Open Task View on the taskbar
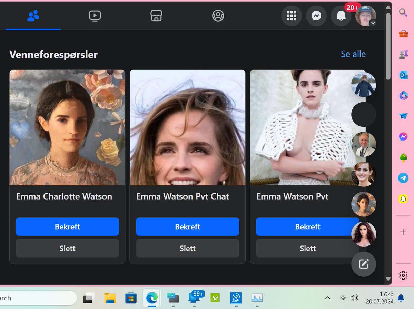The height and width of the screenshot is (309, 414). [89, 298]
